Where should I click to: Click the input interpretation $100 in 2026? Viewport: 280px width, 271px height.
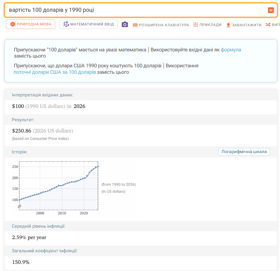(x=48, y=106)
